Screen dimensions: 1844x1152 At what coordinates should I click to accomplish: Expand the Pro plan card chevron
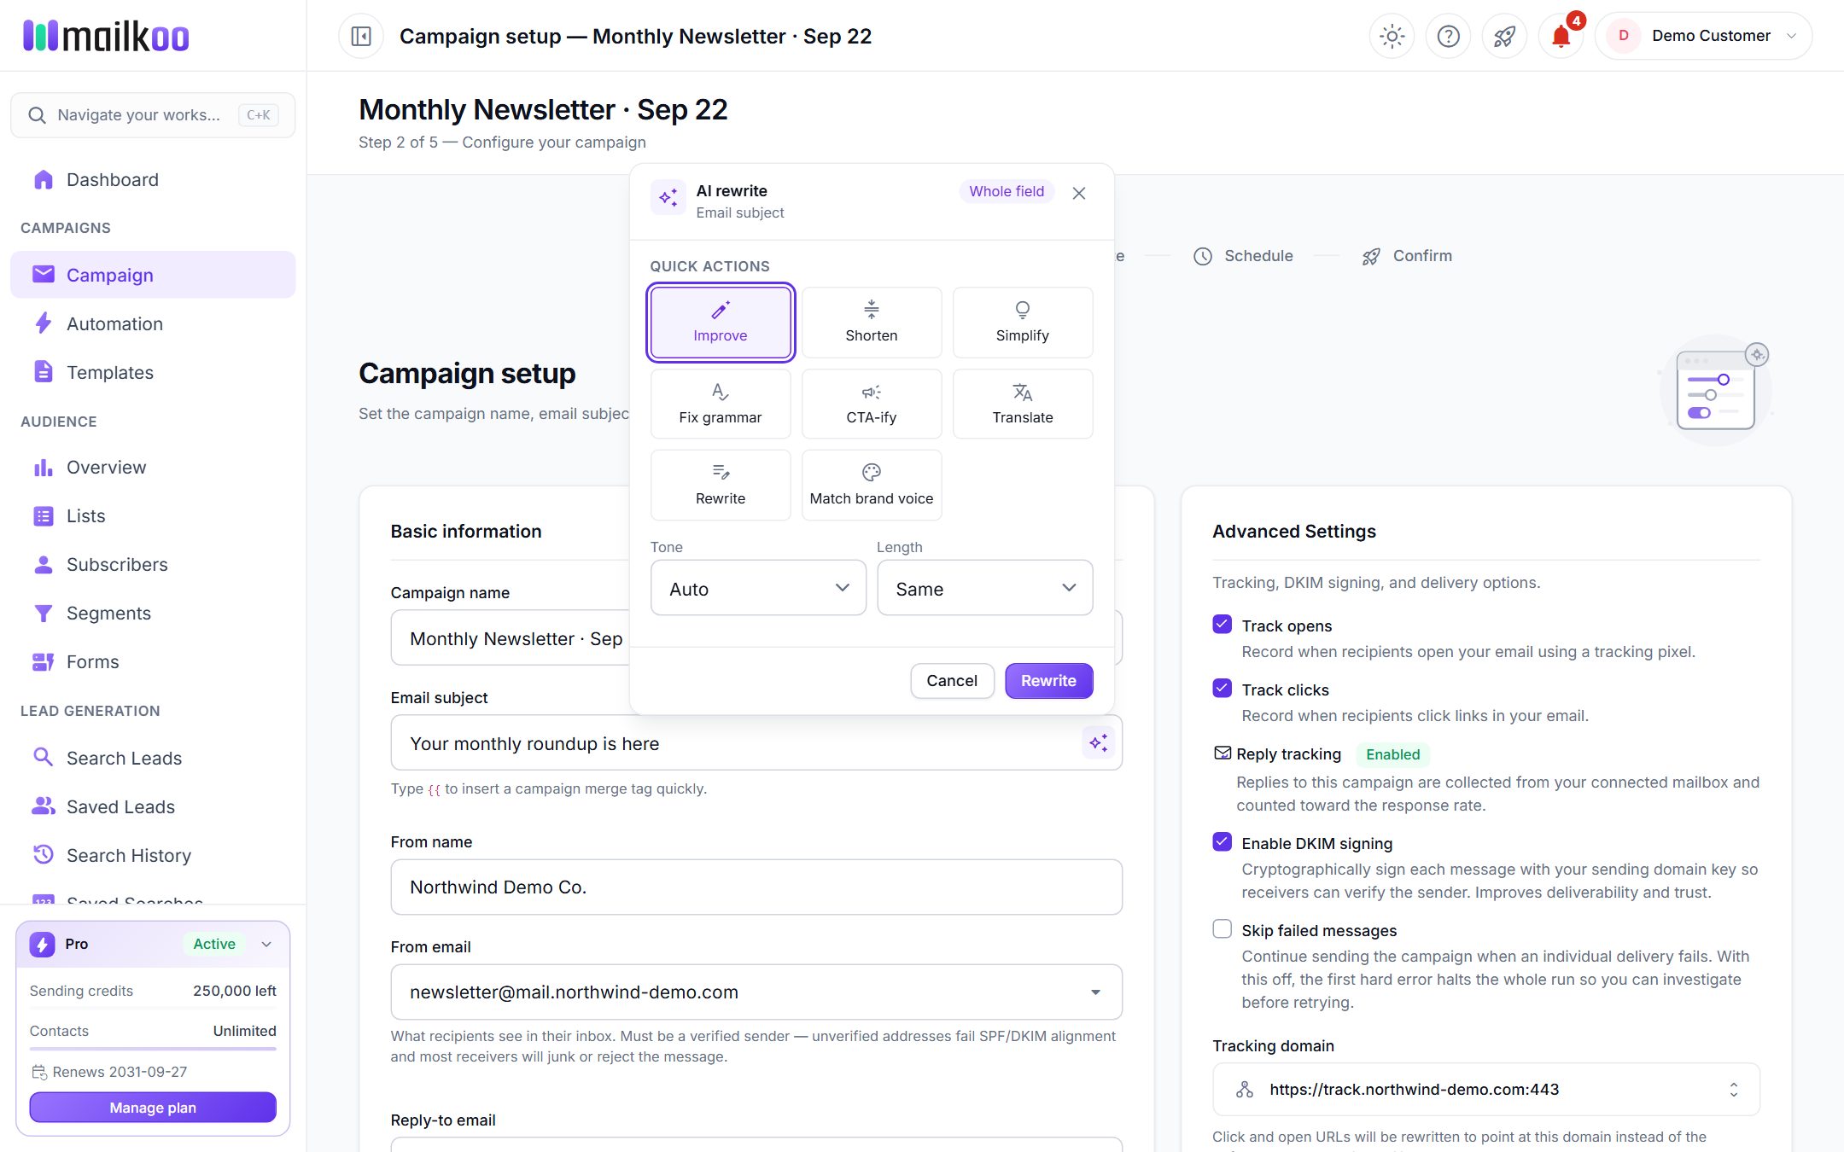(266, 945)
